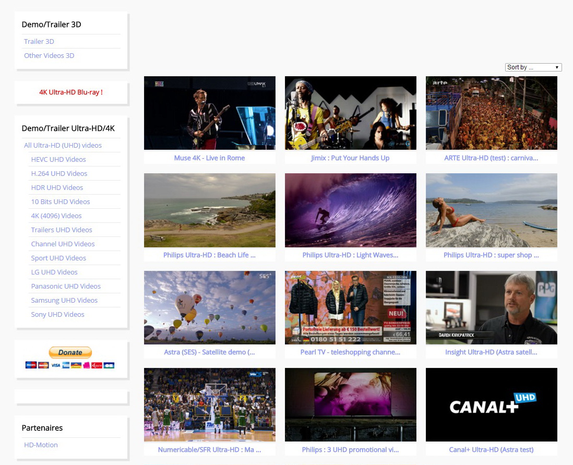The width and height of the screenshot is (573, 465).
Task: Click the 'Philips Ultra-HD : Light Waves' title
Action: click(x=351, y=255)
